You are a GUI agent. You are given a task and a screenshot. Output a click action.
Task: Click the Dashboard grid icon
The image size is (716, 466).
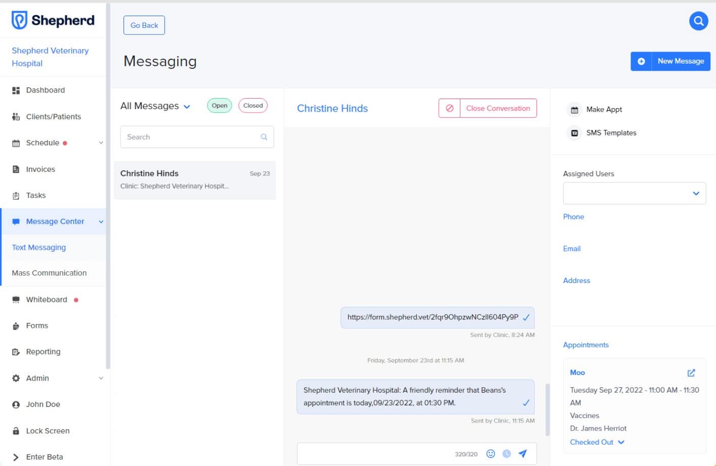click(x=16, y=90)
